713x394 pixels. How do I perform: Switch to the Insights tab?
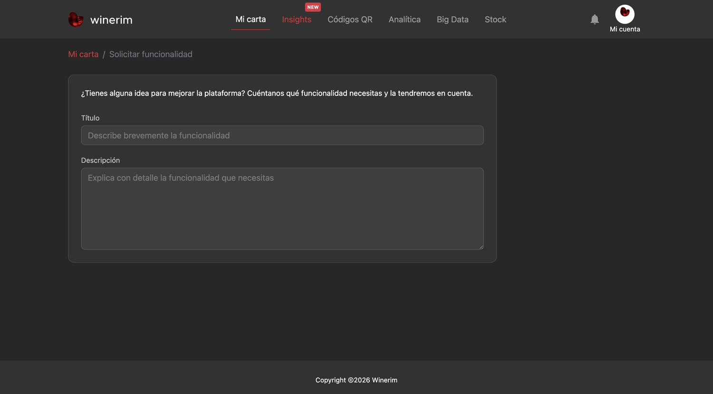(297, 19)
